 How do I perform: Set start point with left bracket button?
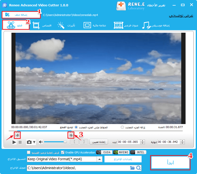tap(74, 142)
